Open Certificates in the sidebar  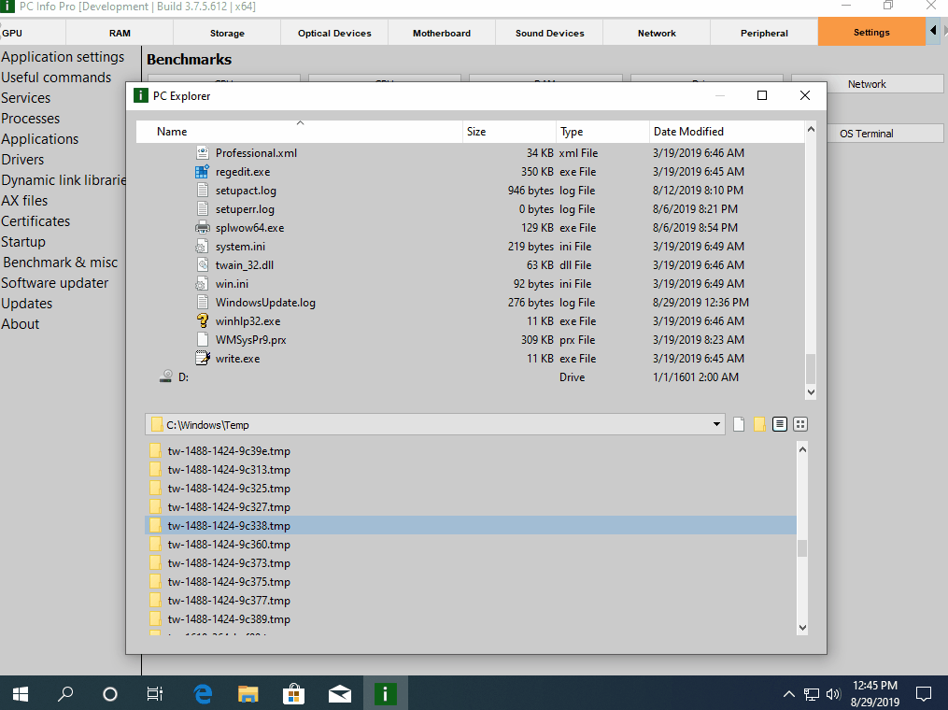pos(35,221)
